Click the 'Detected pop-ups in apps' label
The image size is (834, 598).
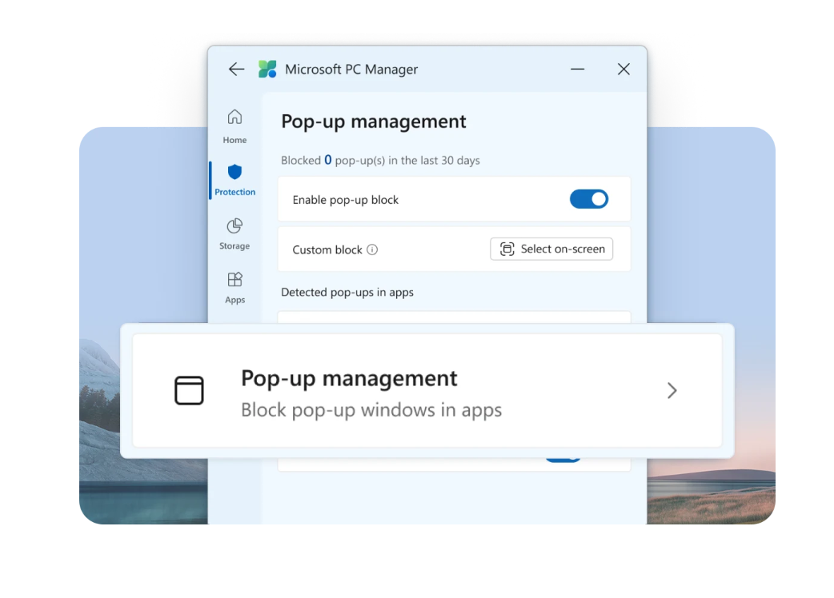[x=347, y=293]
